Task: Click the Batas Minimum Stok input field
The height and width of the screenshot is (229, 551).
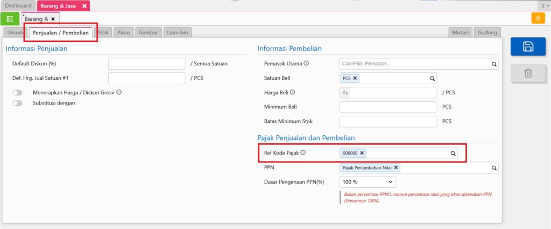Action: [388, 122]
